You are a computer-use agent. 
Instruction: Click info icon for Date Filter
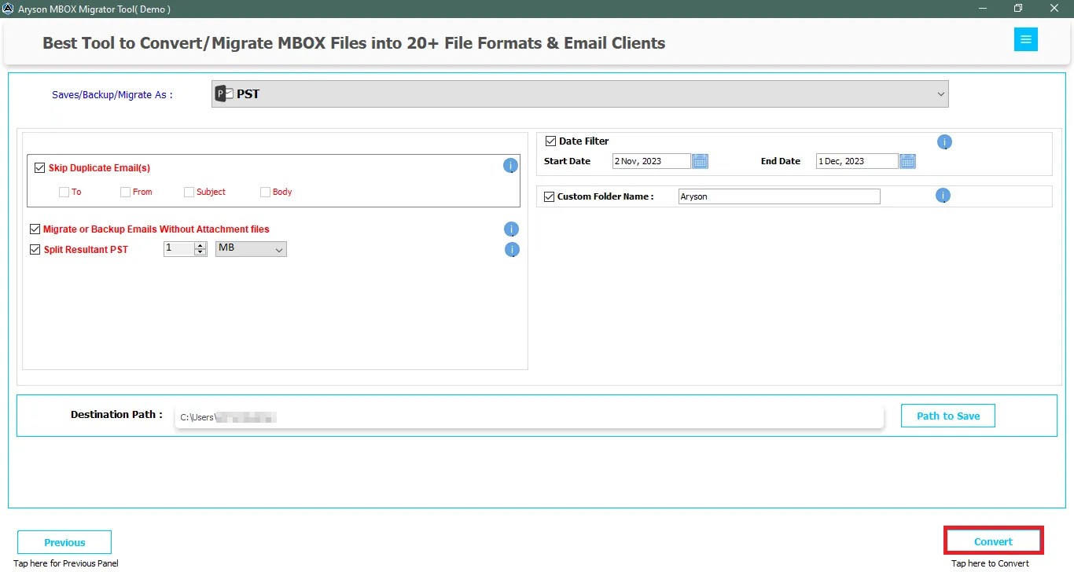tap(945, 142)
